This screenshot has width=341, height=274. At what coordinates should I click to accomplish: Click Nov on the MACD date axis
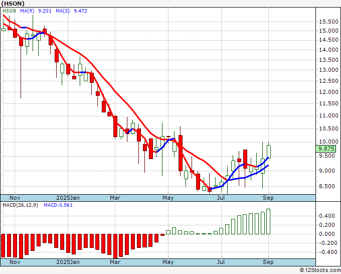point(15,262)
